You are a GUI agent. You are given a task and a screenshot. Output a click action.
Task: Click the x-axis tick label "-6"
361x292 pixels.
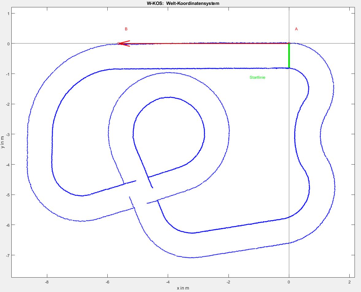pyautogui.click(x=107, y=282)
